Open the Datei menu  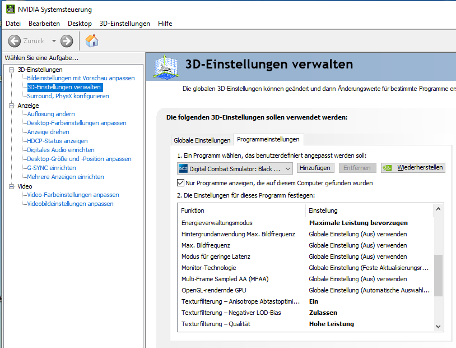[x=13, y=24]
